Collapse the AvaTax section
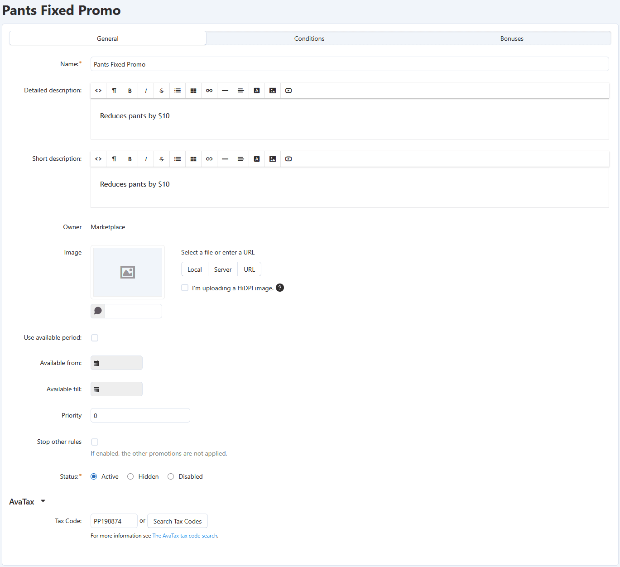This screenshot has width=620, height=567. click(27, 502)
